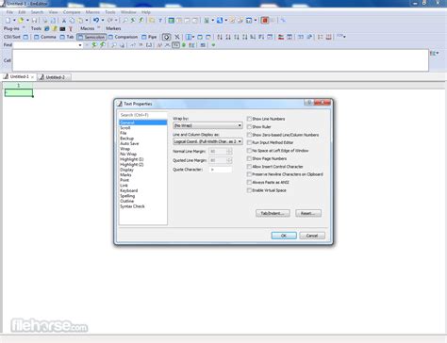Click the CSV/Sort normal mode icon

[25, 37]
